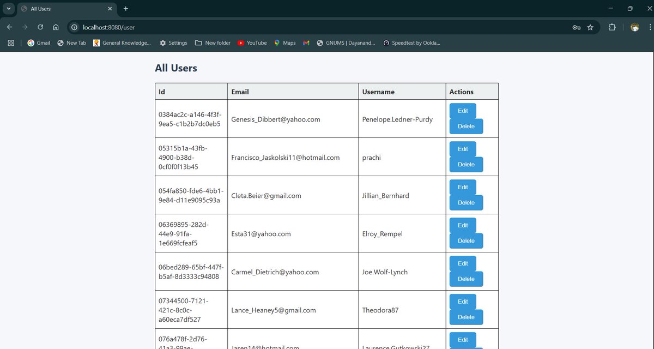Open the apps grid in bookmarks bar
Viewport: 654px width, 349px height.
[x=11, y=43]
